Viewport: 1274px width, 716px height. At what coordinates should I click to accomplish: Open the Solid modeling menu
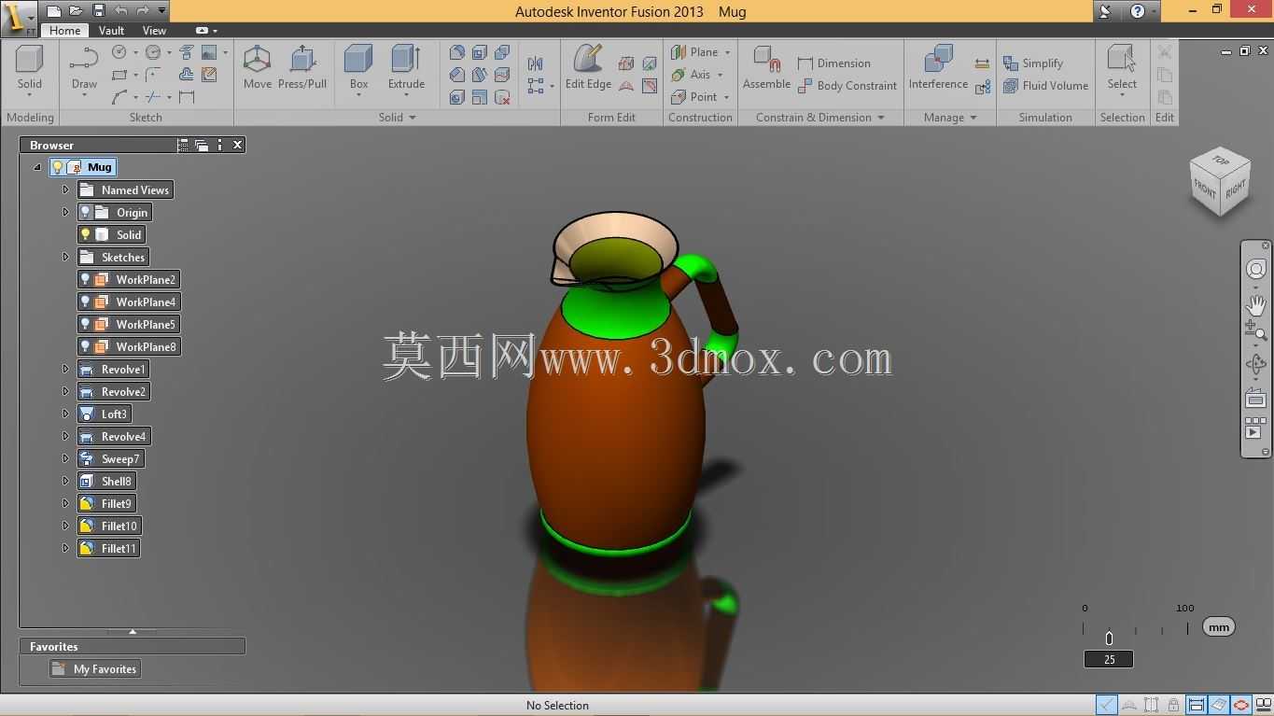coord(30,71)
